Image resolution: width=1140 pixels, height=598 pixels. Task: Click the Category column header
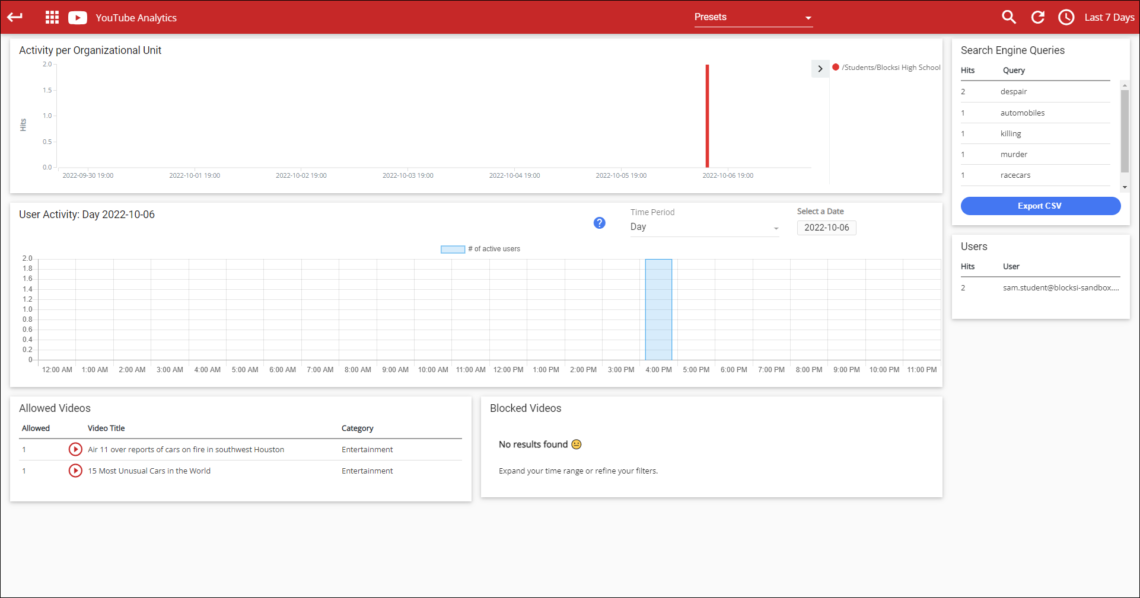[x=357, y=428]
